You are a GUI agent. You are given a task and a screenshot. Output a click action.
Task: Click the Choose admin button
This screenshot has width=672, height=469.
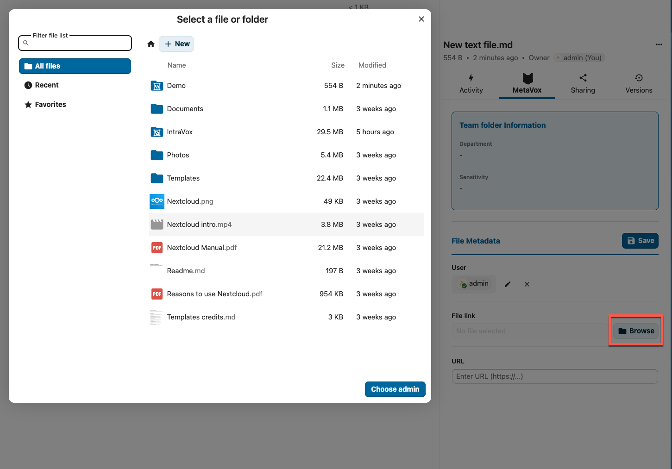pos(395,389)
